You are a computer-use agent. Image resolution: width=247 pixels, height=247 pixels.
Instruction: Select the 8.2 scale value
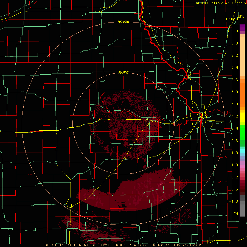point(235,55)
